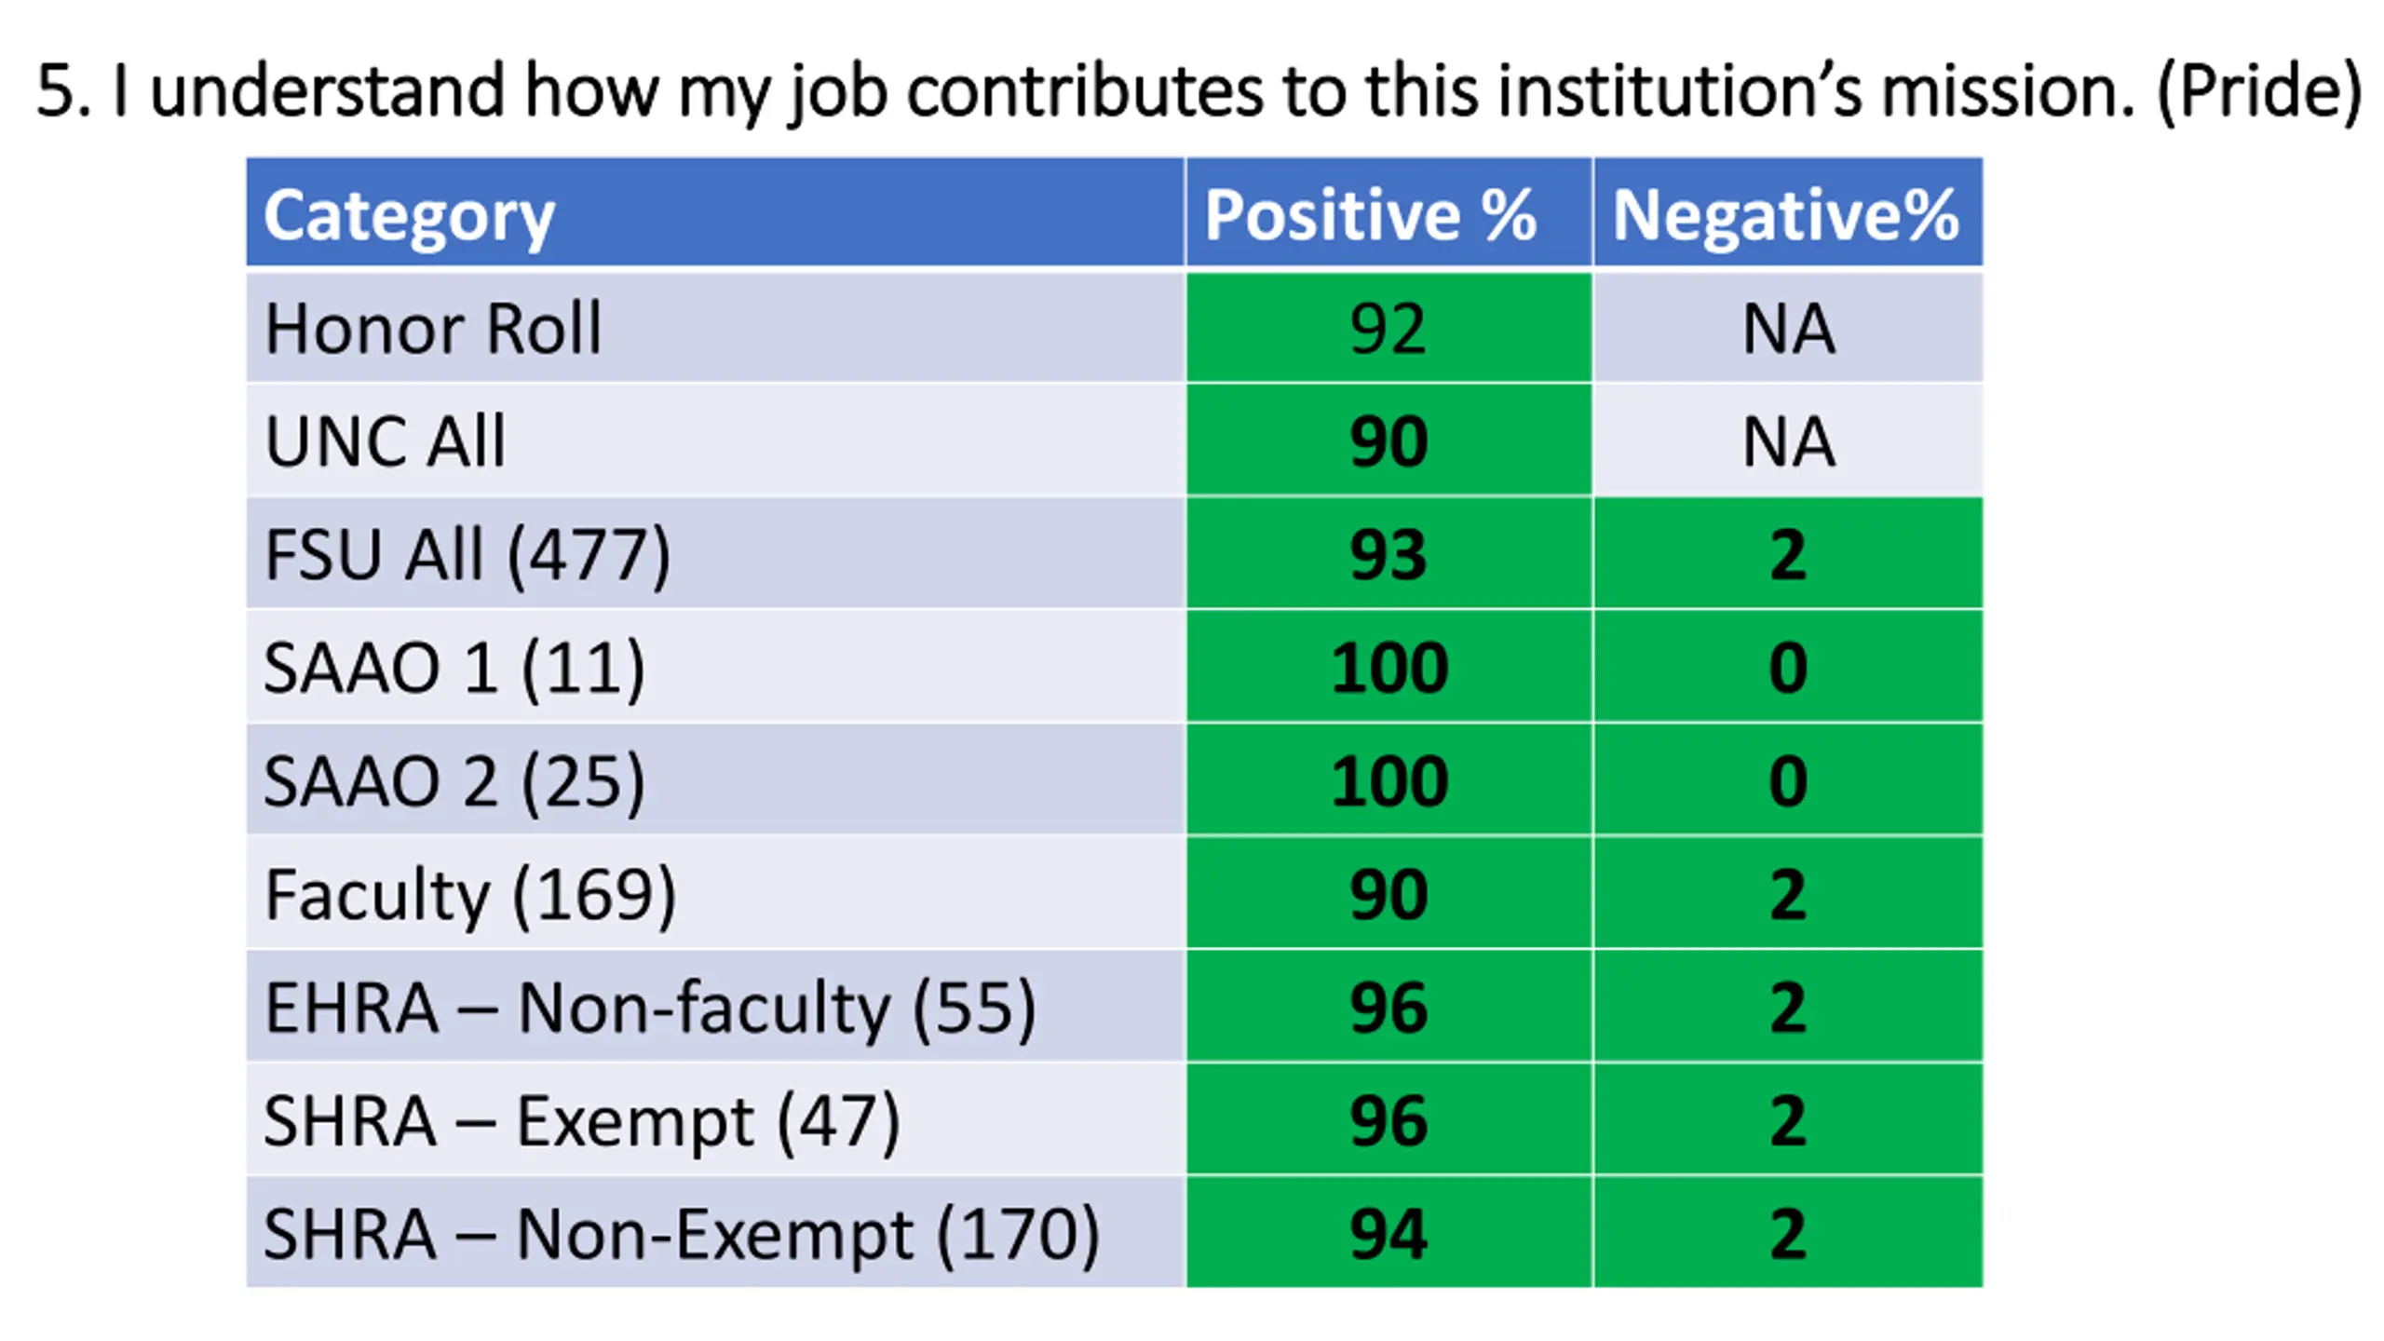This screenshot has height=1341, width=2384.
Task: Select the Positive % column header
Action: point(1388,212)
